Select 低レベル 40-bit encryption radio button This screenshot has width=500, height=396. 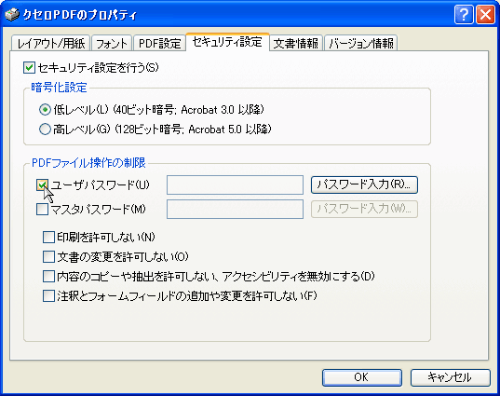point(45,110)
